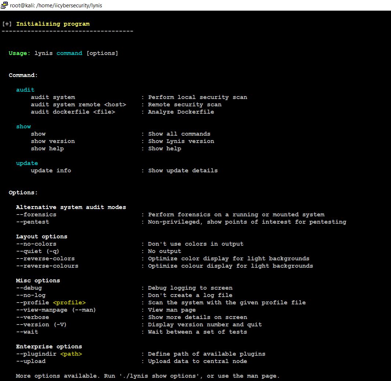The height and width of the screenshot is (381, 391).
Task: Click the "--upload" enterprise option
Action: [x=30, y=361]
